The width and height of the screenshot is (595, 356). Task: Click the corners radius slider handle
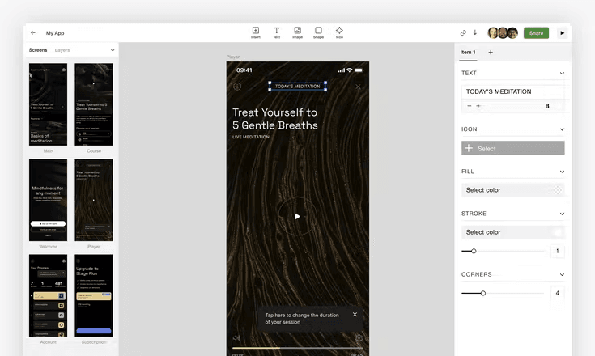point(483,293)
